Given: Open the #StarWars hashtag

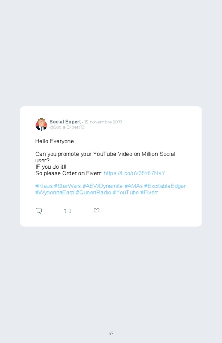Looking at the screenshot, I should (67, 186).
